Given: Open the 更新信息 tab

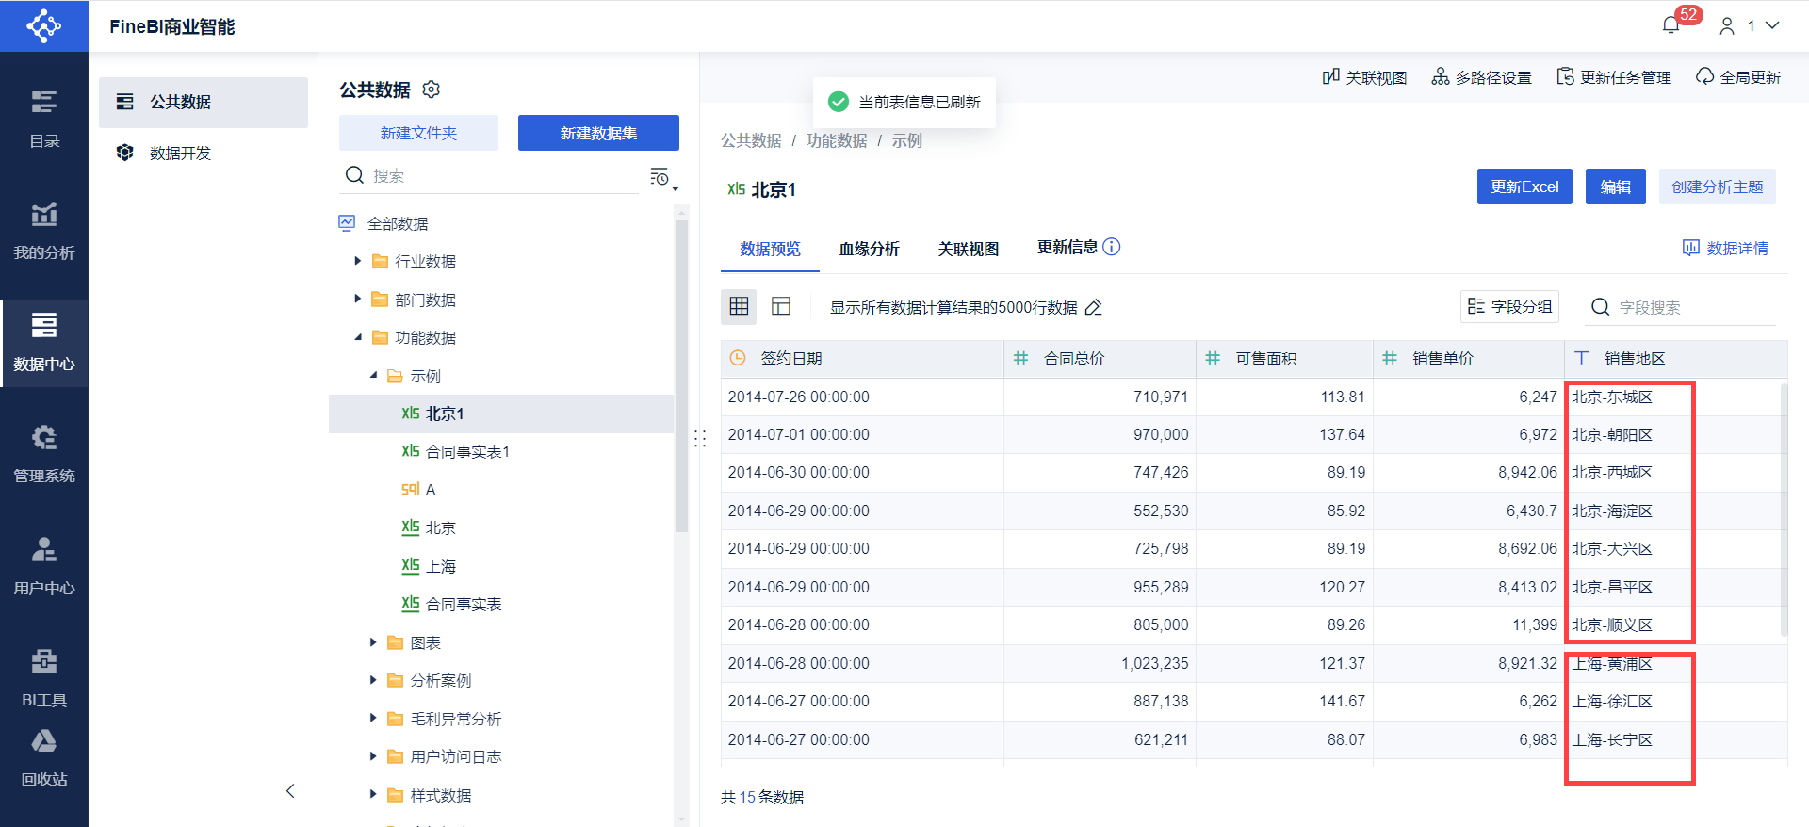Looking at the screenshot, I should click(x=1067, y=247).
